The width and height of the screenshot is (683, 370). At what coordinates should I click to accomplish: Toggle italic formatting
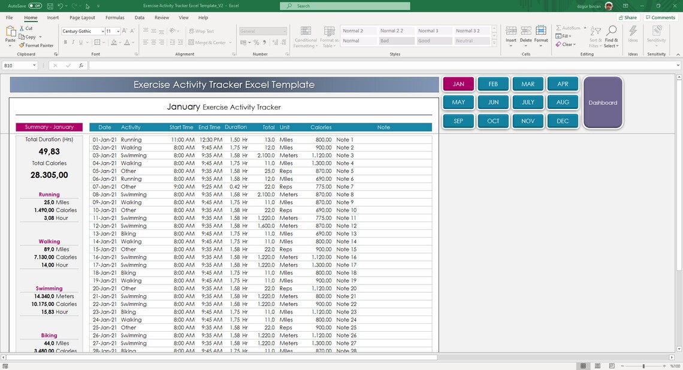(x=72, y=42)
